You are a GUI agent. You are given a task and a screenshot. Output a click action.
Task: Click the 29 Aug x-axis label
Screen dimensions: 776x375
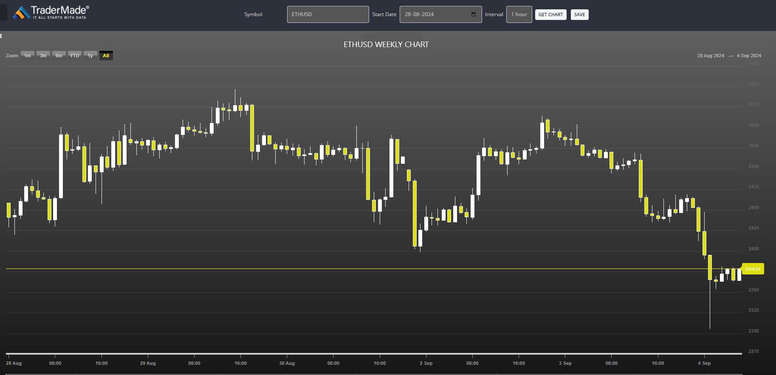tap(148, 363)
